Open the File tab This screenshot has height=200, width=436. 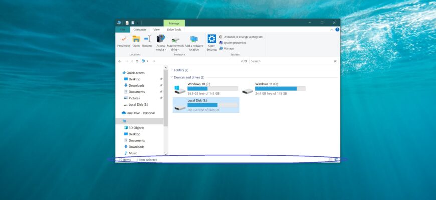point(123,30)
